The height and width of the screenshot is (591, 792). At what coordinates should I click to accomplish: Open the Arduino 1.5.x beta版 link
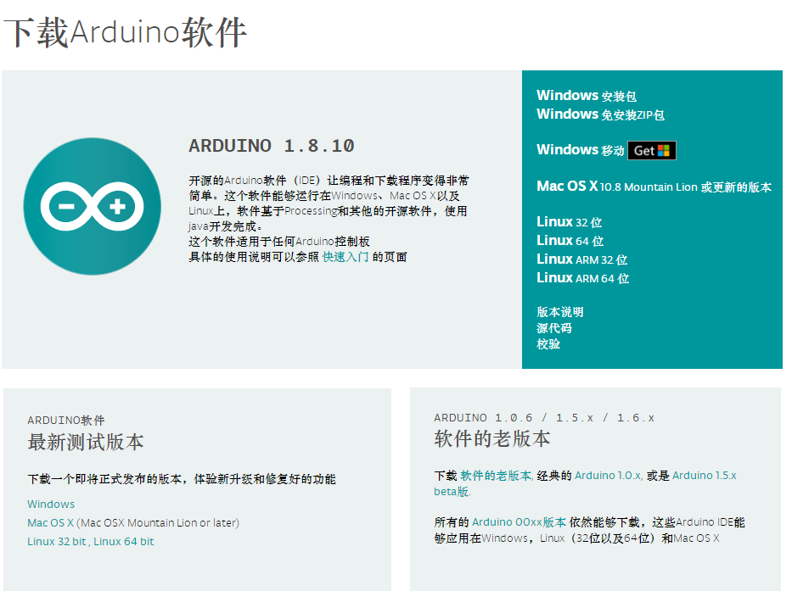point(585,483)
